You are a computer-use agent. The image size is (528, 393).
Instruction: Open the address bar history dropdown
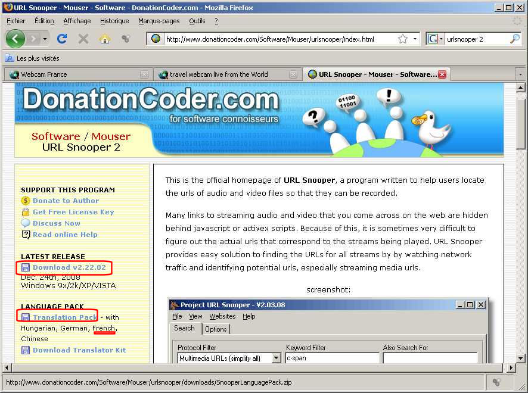(415, 39)
